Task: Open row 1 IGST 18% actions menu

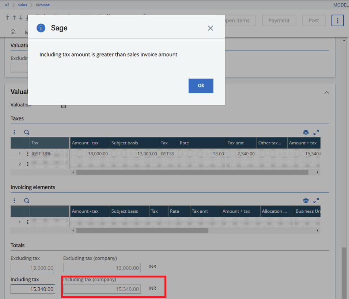Action: pos(28,154)
